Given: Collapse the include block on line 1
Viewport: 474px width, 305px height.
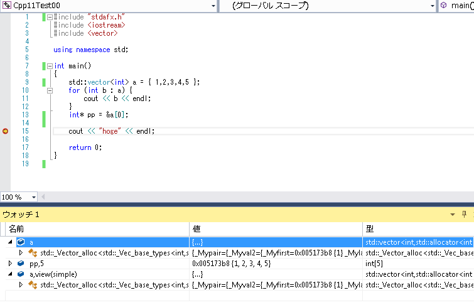Looking at the screenshot, I should [50, 17].
